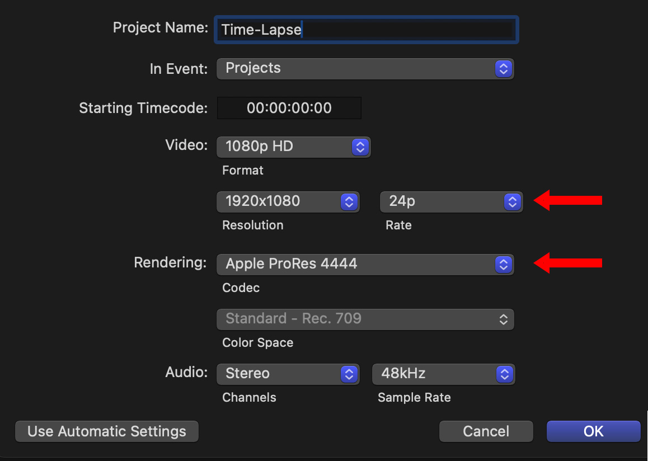The image size is (648, 461).
Task: Click the "Video:" label text
Action: (186, 145)
